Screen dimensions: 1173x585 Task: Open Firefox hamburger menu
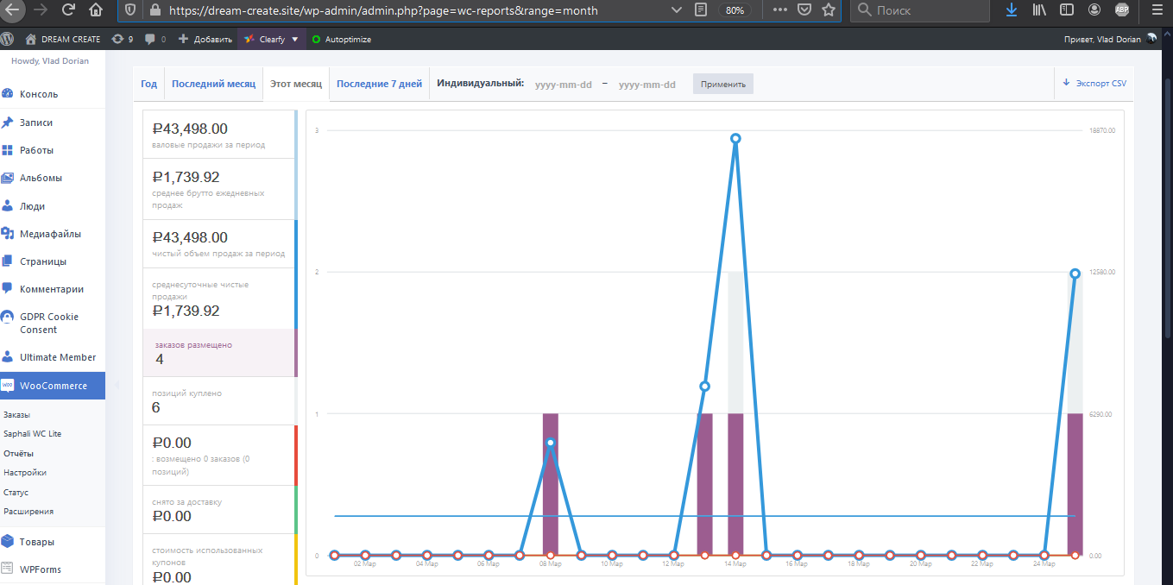(x=1157, y=10)
